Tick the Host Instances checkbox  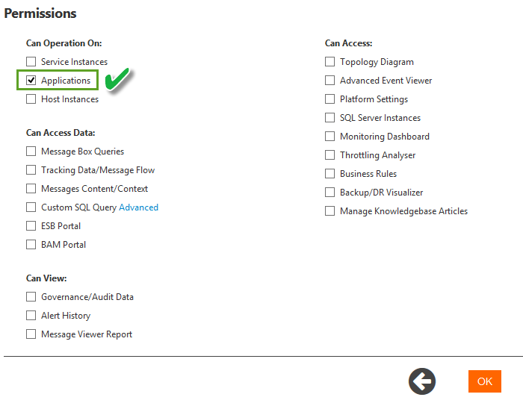(31, 99)
